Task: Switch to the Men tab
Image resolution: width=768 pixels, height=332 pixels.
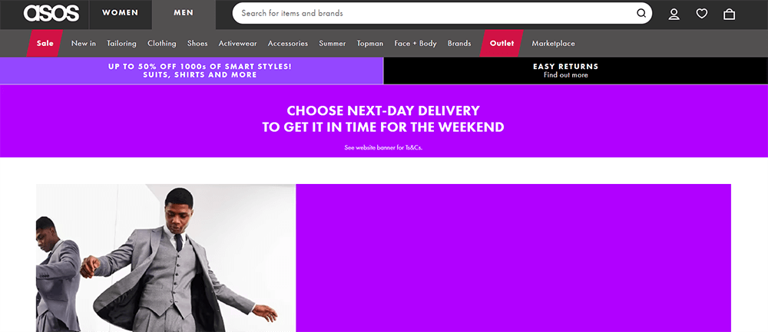Action: coord(184,13)
